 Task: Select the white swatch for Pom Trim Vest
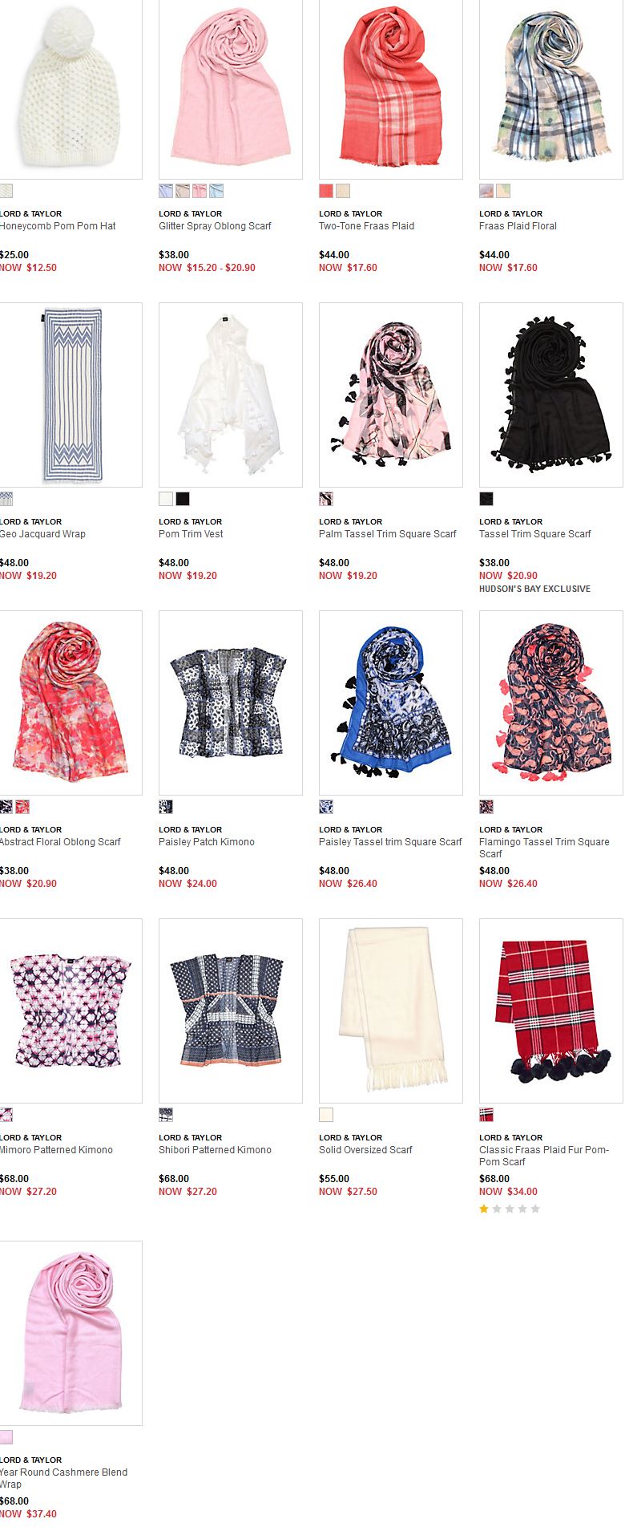[166, 499]
